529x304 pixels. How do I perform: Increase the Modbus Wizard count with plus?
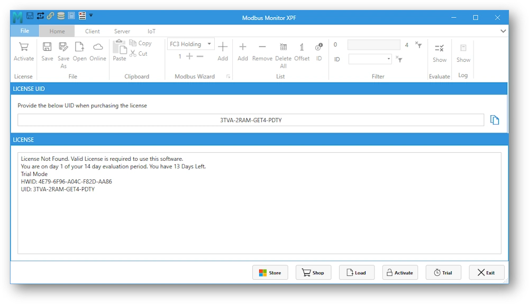189,56
